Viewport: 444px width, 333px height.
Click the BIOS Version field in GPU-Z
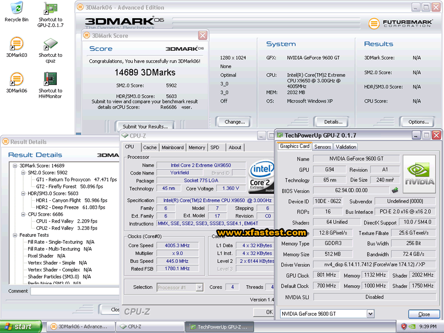351,190
